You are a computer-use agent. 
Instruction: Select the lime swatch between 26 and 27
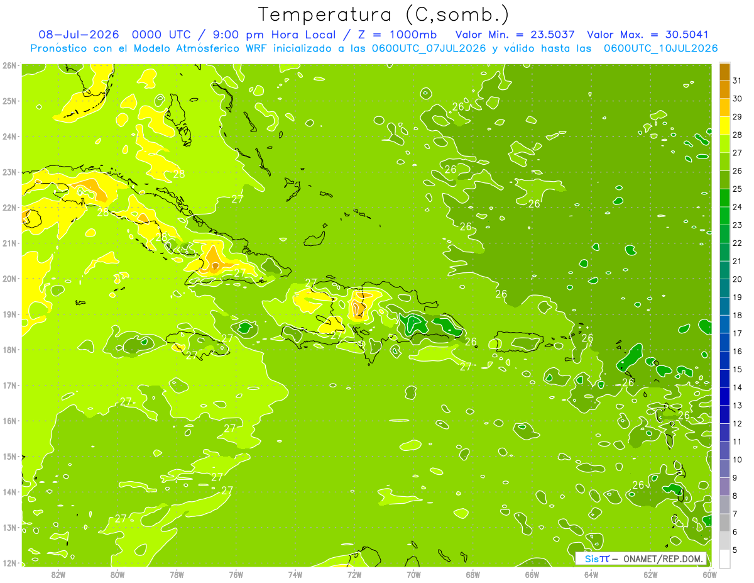(x=724, y=162)
